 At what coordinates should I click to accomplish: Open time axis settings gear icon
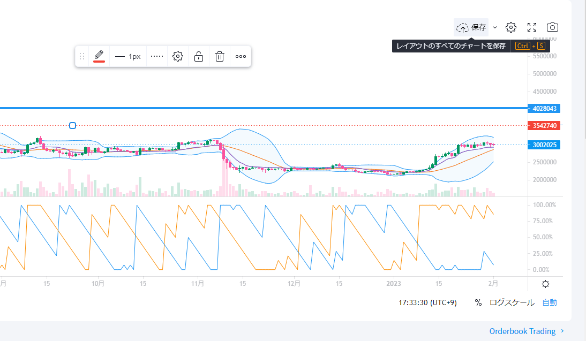(x=545, y=284)
